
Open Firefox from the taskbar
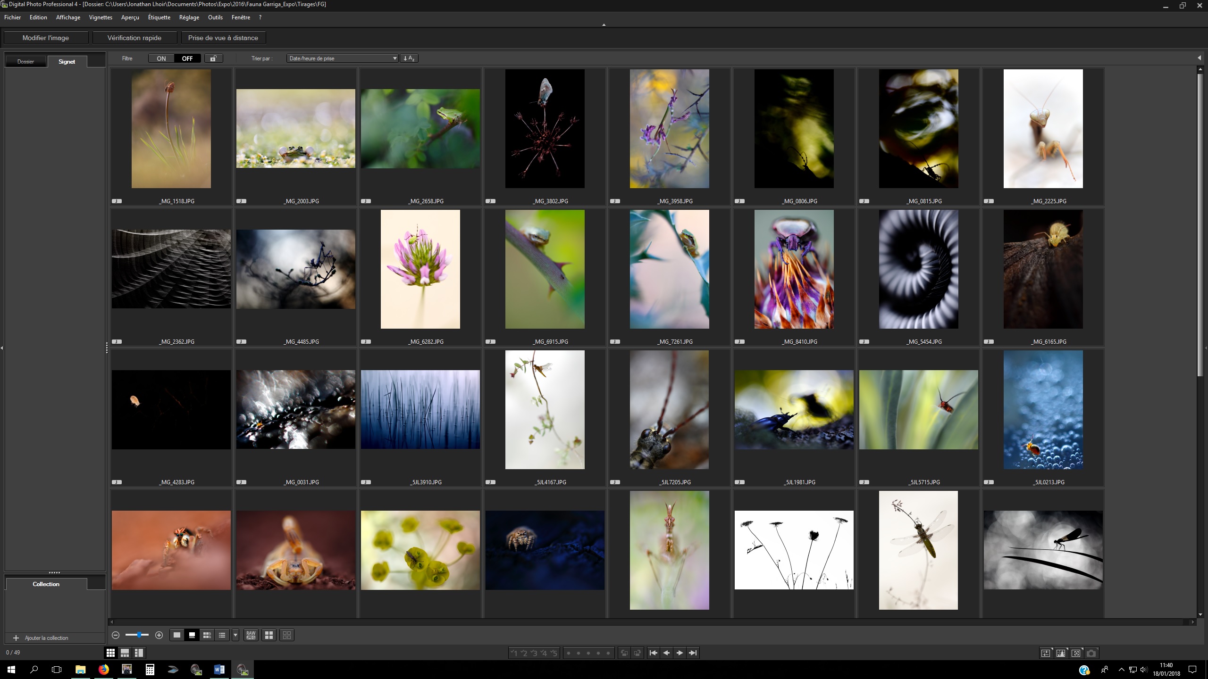click(103, 670)
